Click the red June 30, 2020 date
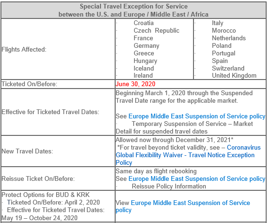This screenshot has height=223, width=269. pyautogui.click(x=135, y=84)
